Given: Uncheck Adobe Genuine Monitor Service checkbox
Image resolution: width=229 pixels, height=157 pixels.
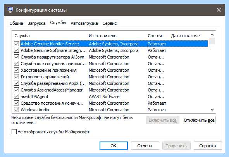Looking at the screenshot, I should coord(16,44).
